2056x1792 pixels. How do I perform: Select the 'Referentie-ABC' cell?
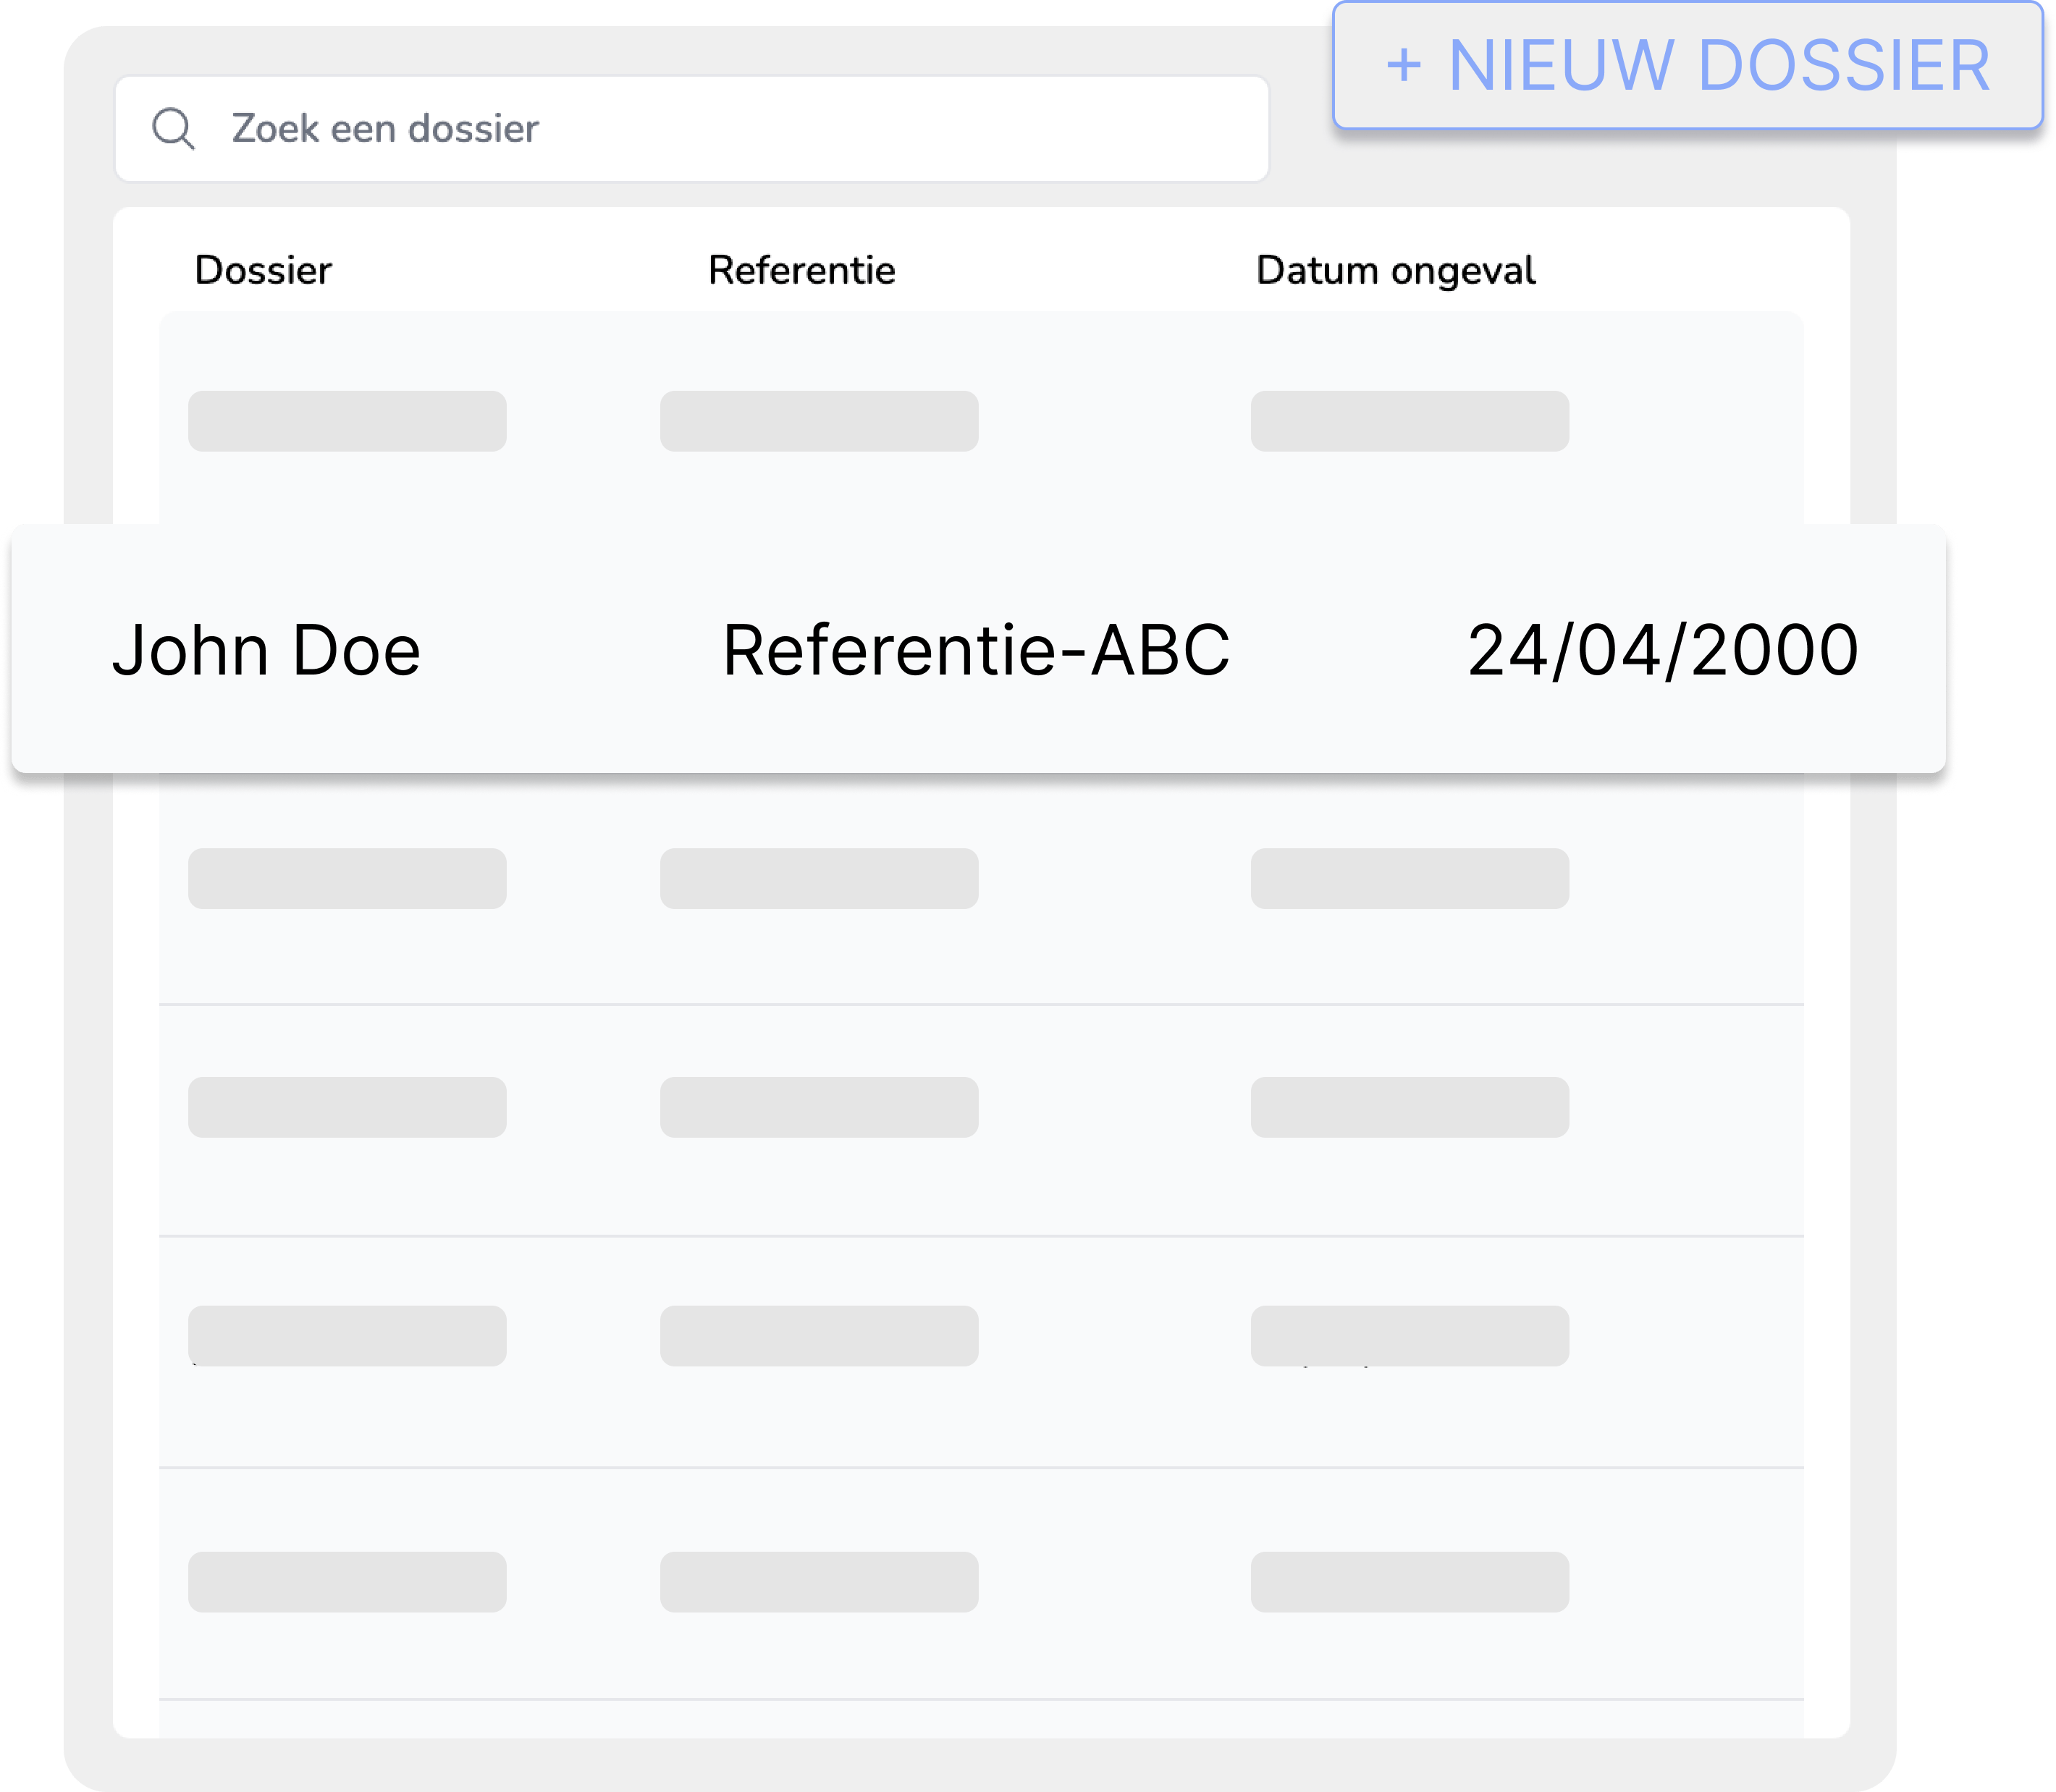[976, 650]
